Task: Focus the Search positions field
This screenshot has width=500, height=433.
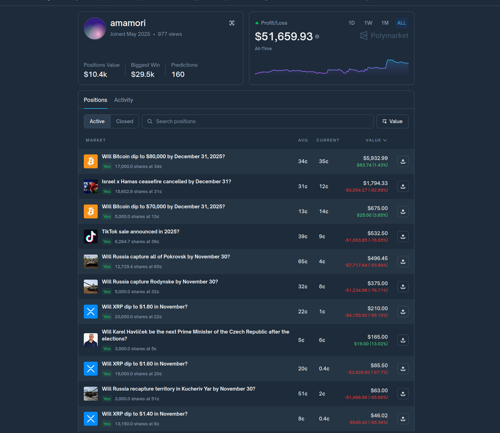Action: (258, 121)
